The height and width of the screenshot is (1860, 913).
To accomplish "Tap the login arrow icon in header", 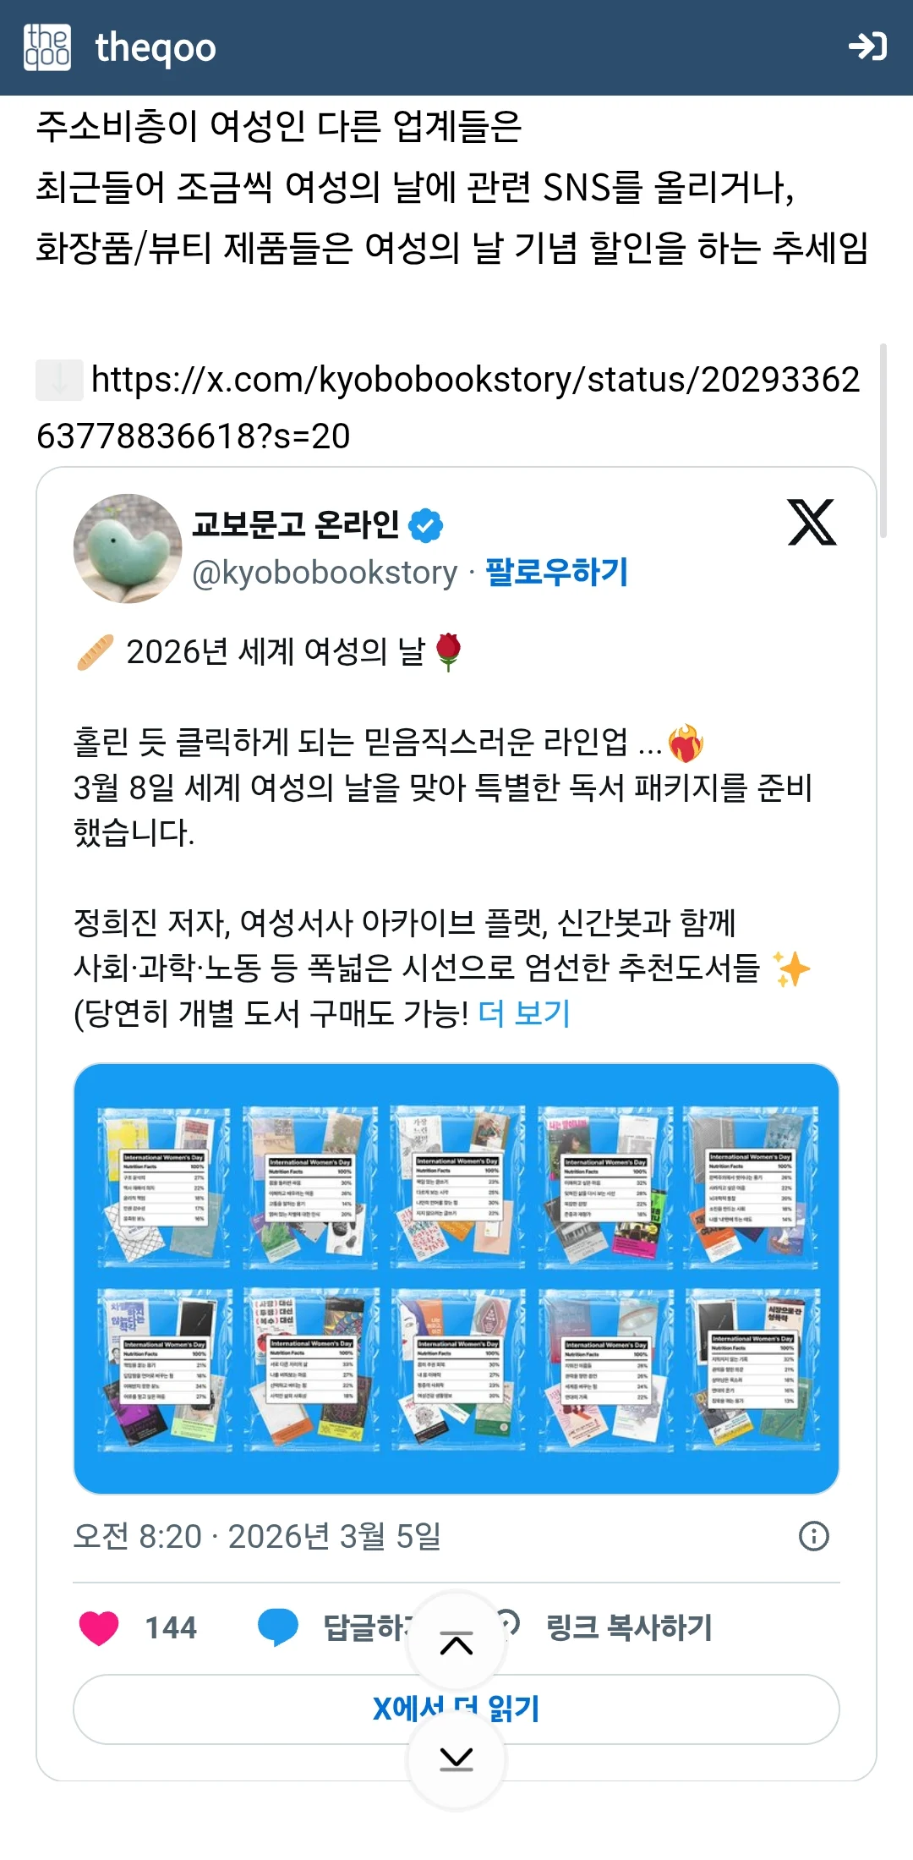I will click(867, 47).
